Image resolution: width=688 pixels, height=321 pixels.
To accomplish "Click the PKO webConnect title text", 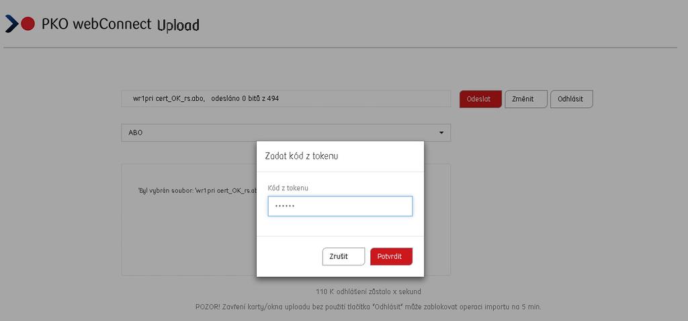I will click(96, 23).
